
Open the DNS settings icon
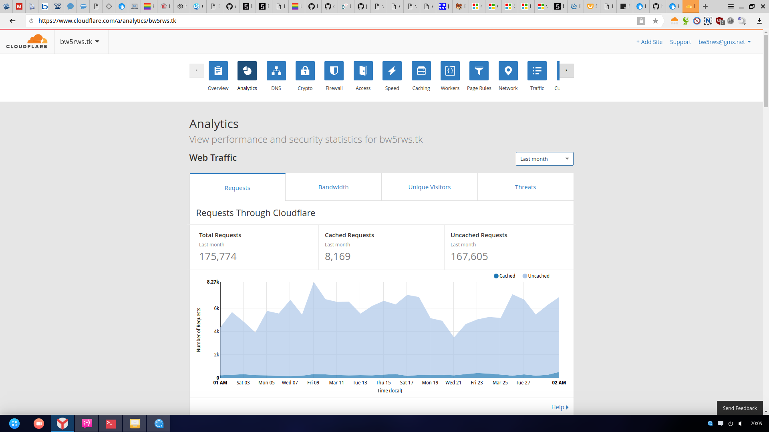(x=276, y=71)
